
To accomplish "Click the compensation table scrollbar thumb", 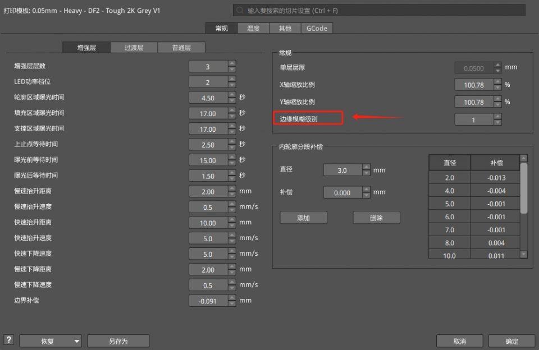I will tap(524, 188).
